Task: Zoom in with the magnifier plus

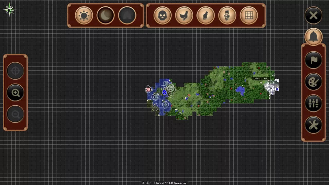Action: coord(15,92)
